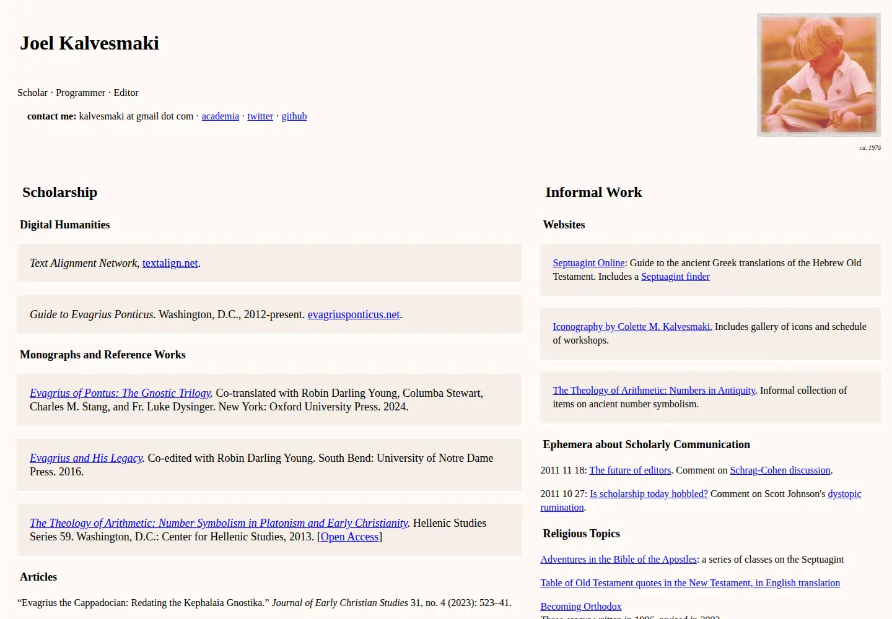
Task: Click the Joel Kalvesmaki page heading
Action: coord(90,43)
